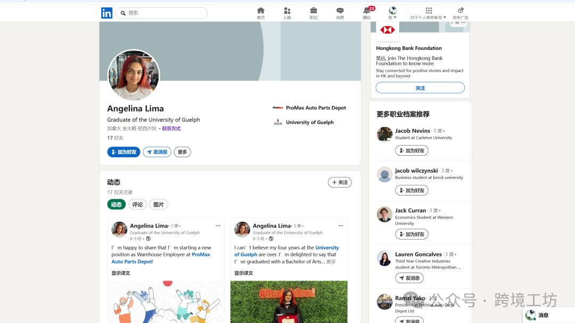
Task: Open Angelina Lima's profile photo
Action: (134, 75)
